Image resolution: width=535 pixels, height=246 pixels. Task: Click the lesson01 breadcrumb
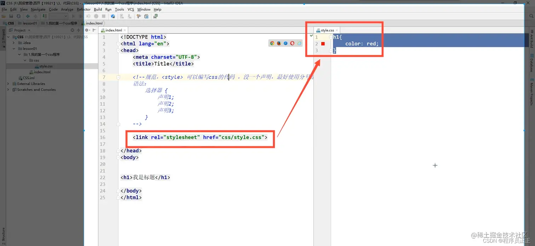(28, 23)
